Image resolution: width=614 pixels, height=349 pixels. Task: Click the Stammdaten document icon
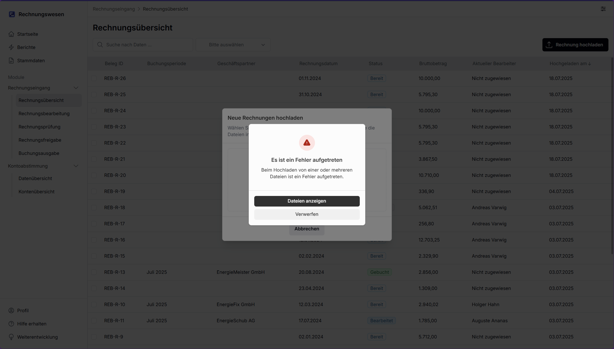click(11, 61)
